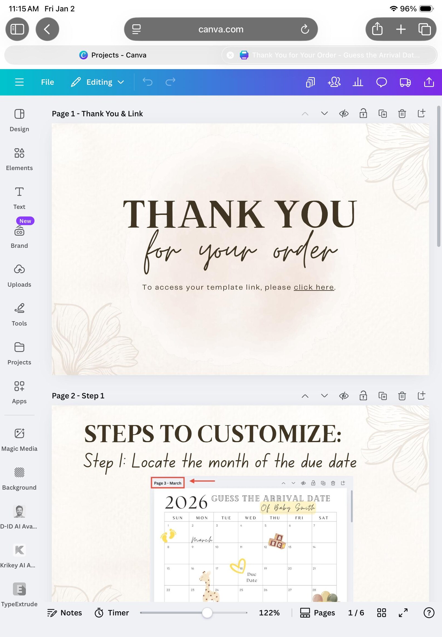Move Page 2 up with chevron
The width and height of the screenshot is (442, 637).
click(x=305, y=396)
